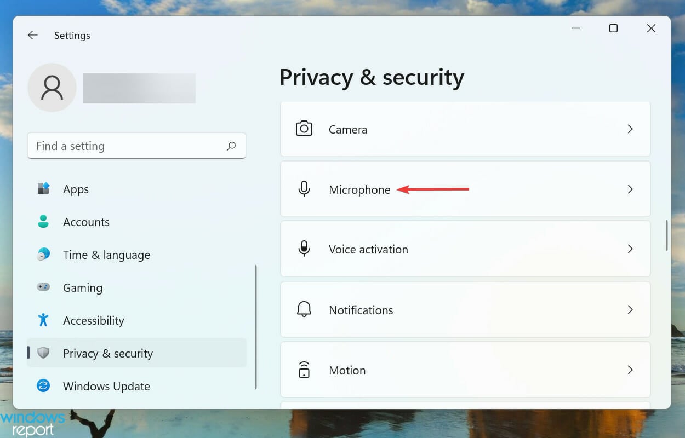Click the Accessibility figure icon

[43, 320]
